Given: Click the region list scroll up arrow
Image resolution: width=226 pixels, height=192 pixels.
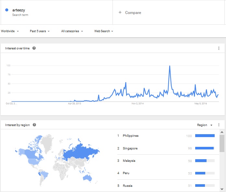Looking at the screenshot, I should [222, 132].
